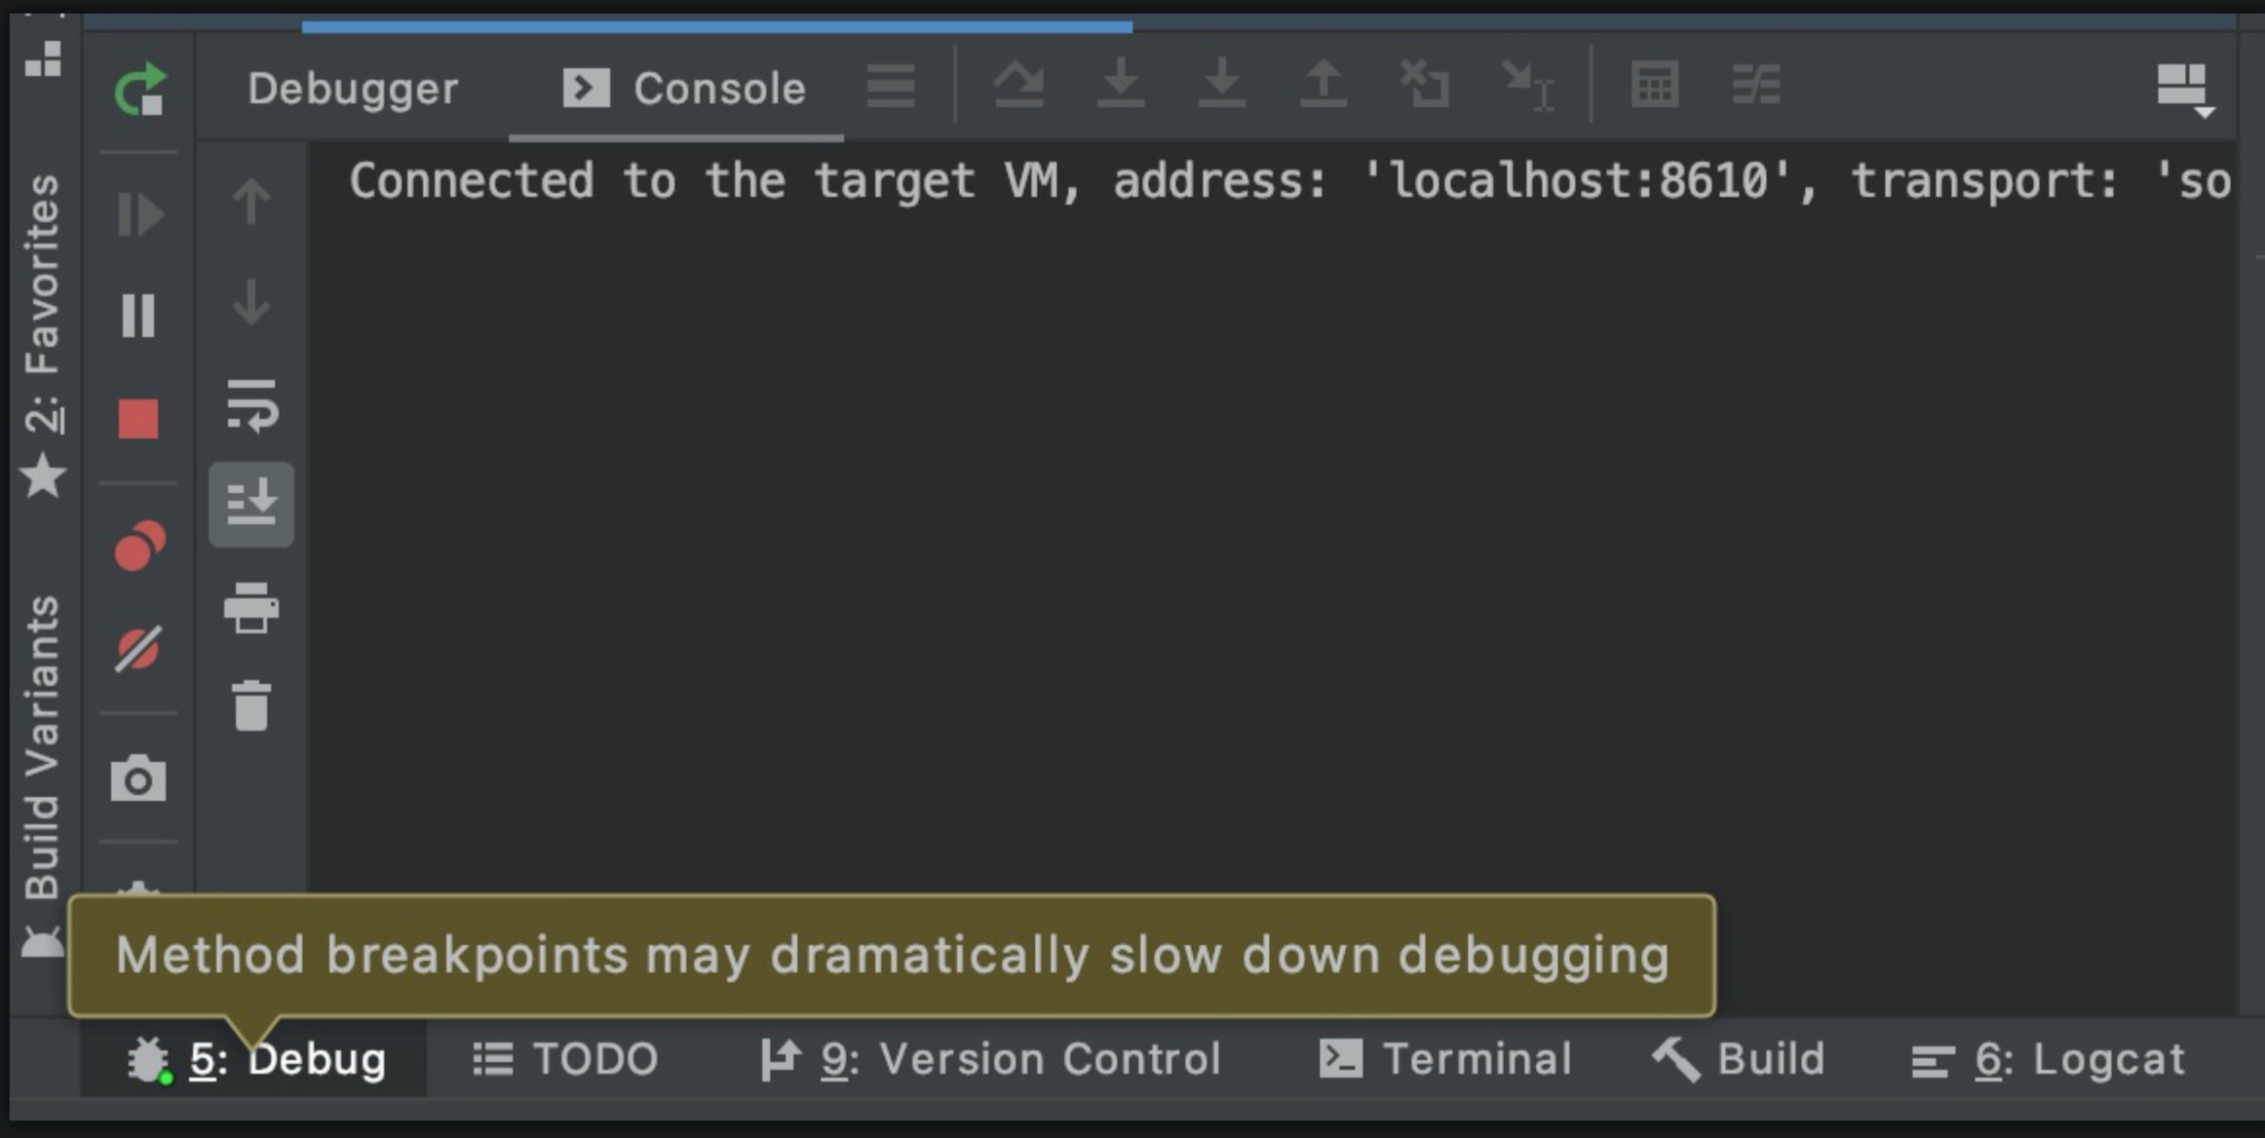
Task: Take a screenshot with the camera icon
Action: point(139,779)
